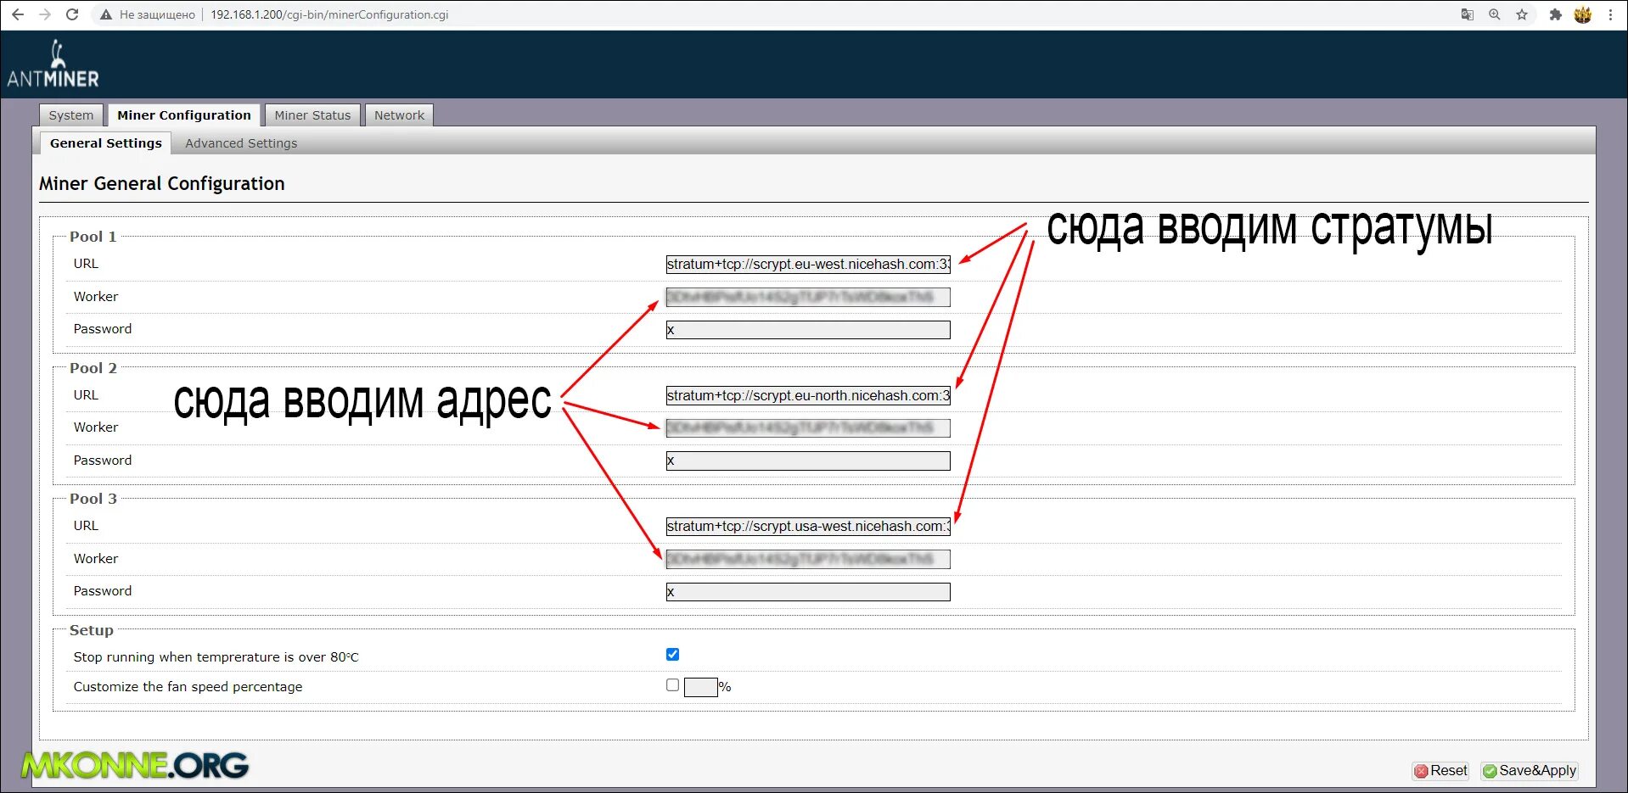Click the Save&Apply button
The image size is (1628, 793).
click(1530, 771)
